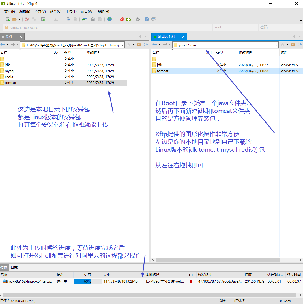
Task: Launch Xshell via the red swirl icon
Action: [122, 19]
